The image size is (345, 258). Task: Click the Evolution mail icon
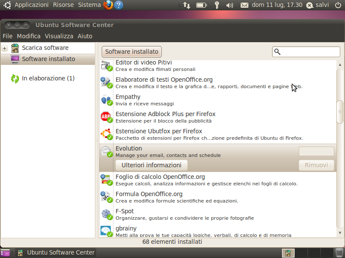tap(107, 152)
